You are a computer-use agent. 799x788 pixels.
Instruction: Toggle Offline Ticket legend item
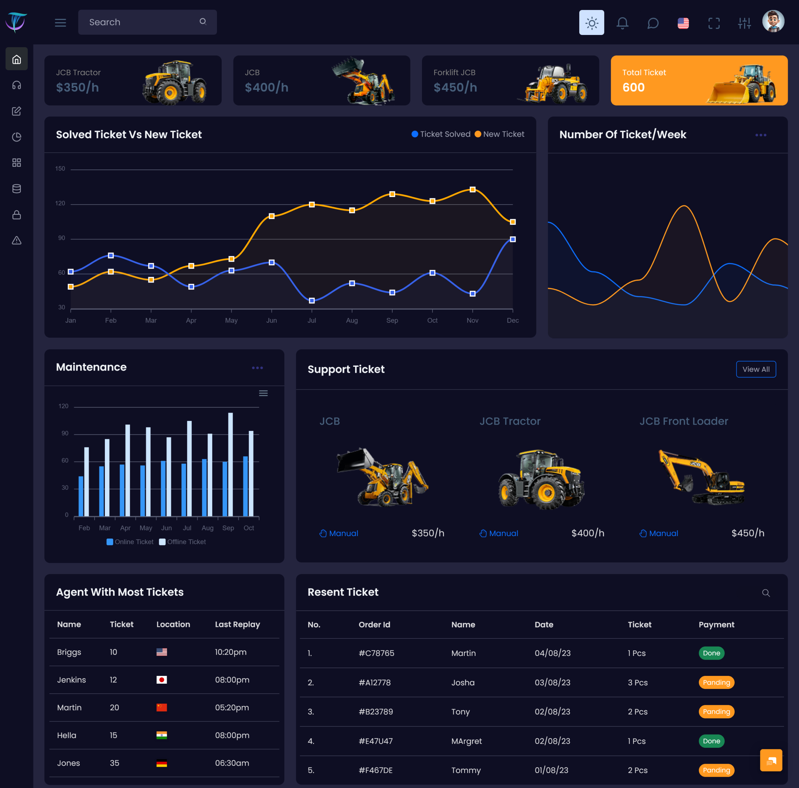point(182,542)
